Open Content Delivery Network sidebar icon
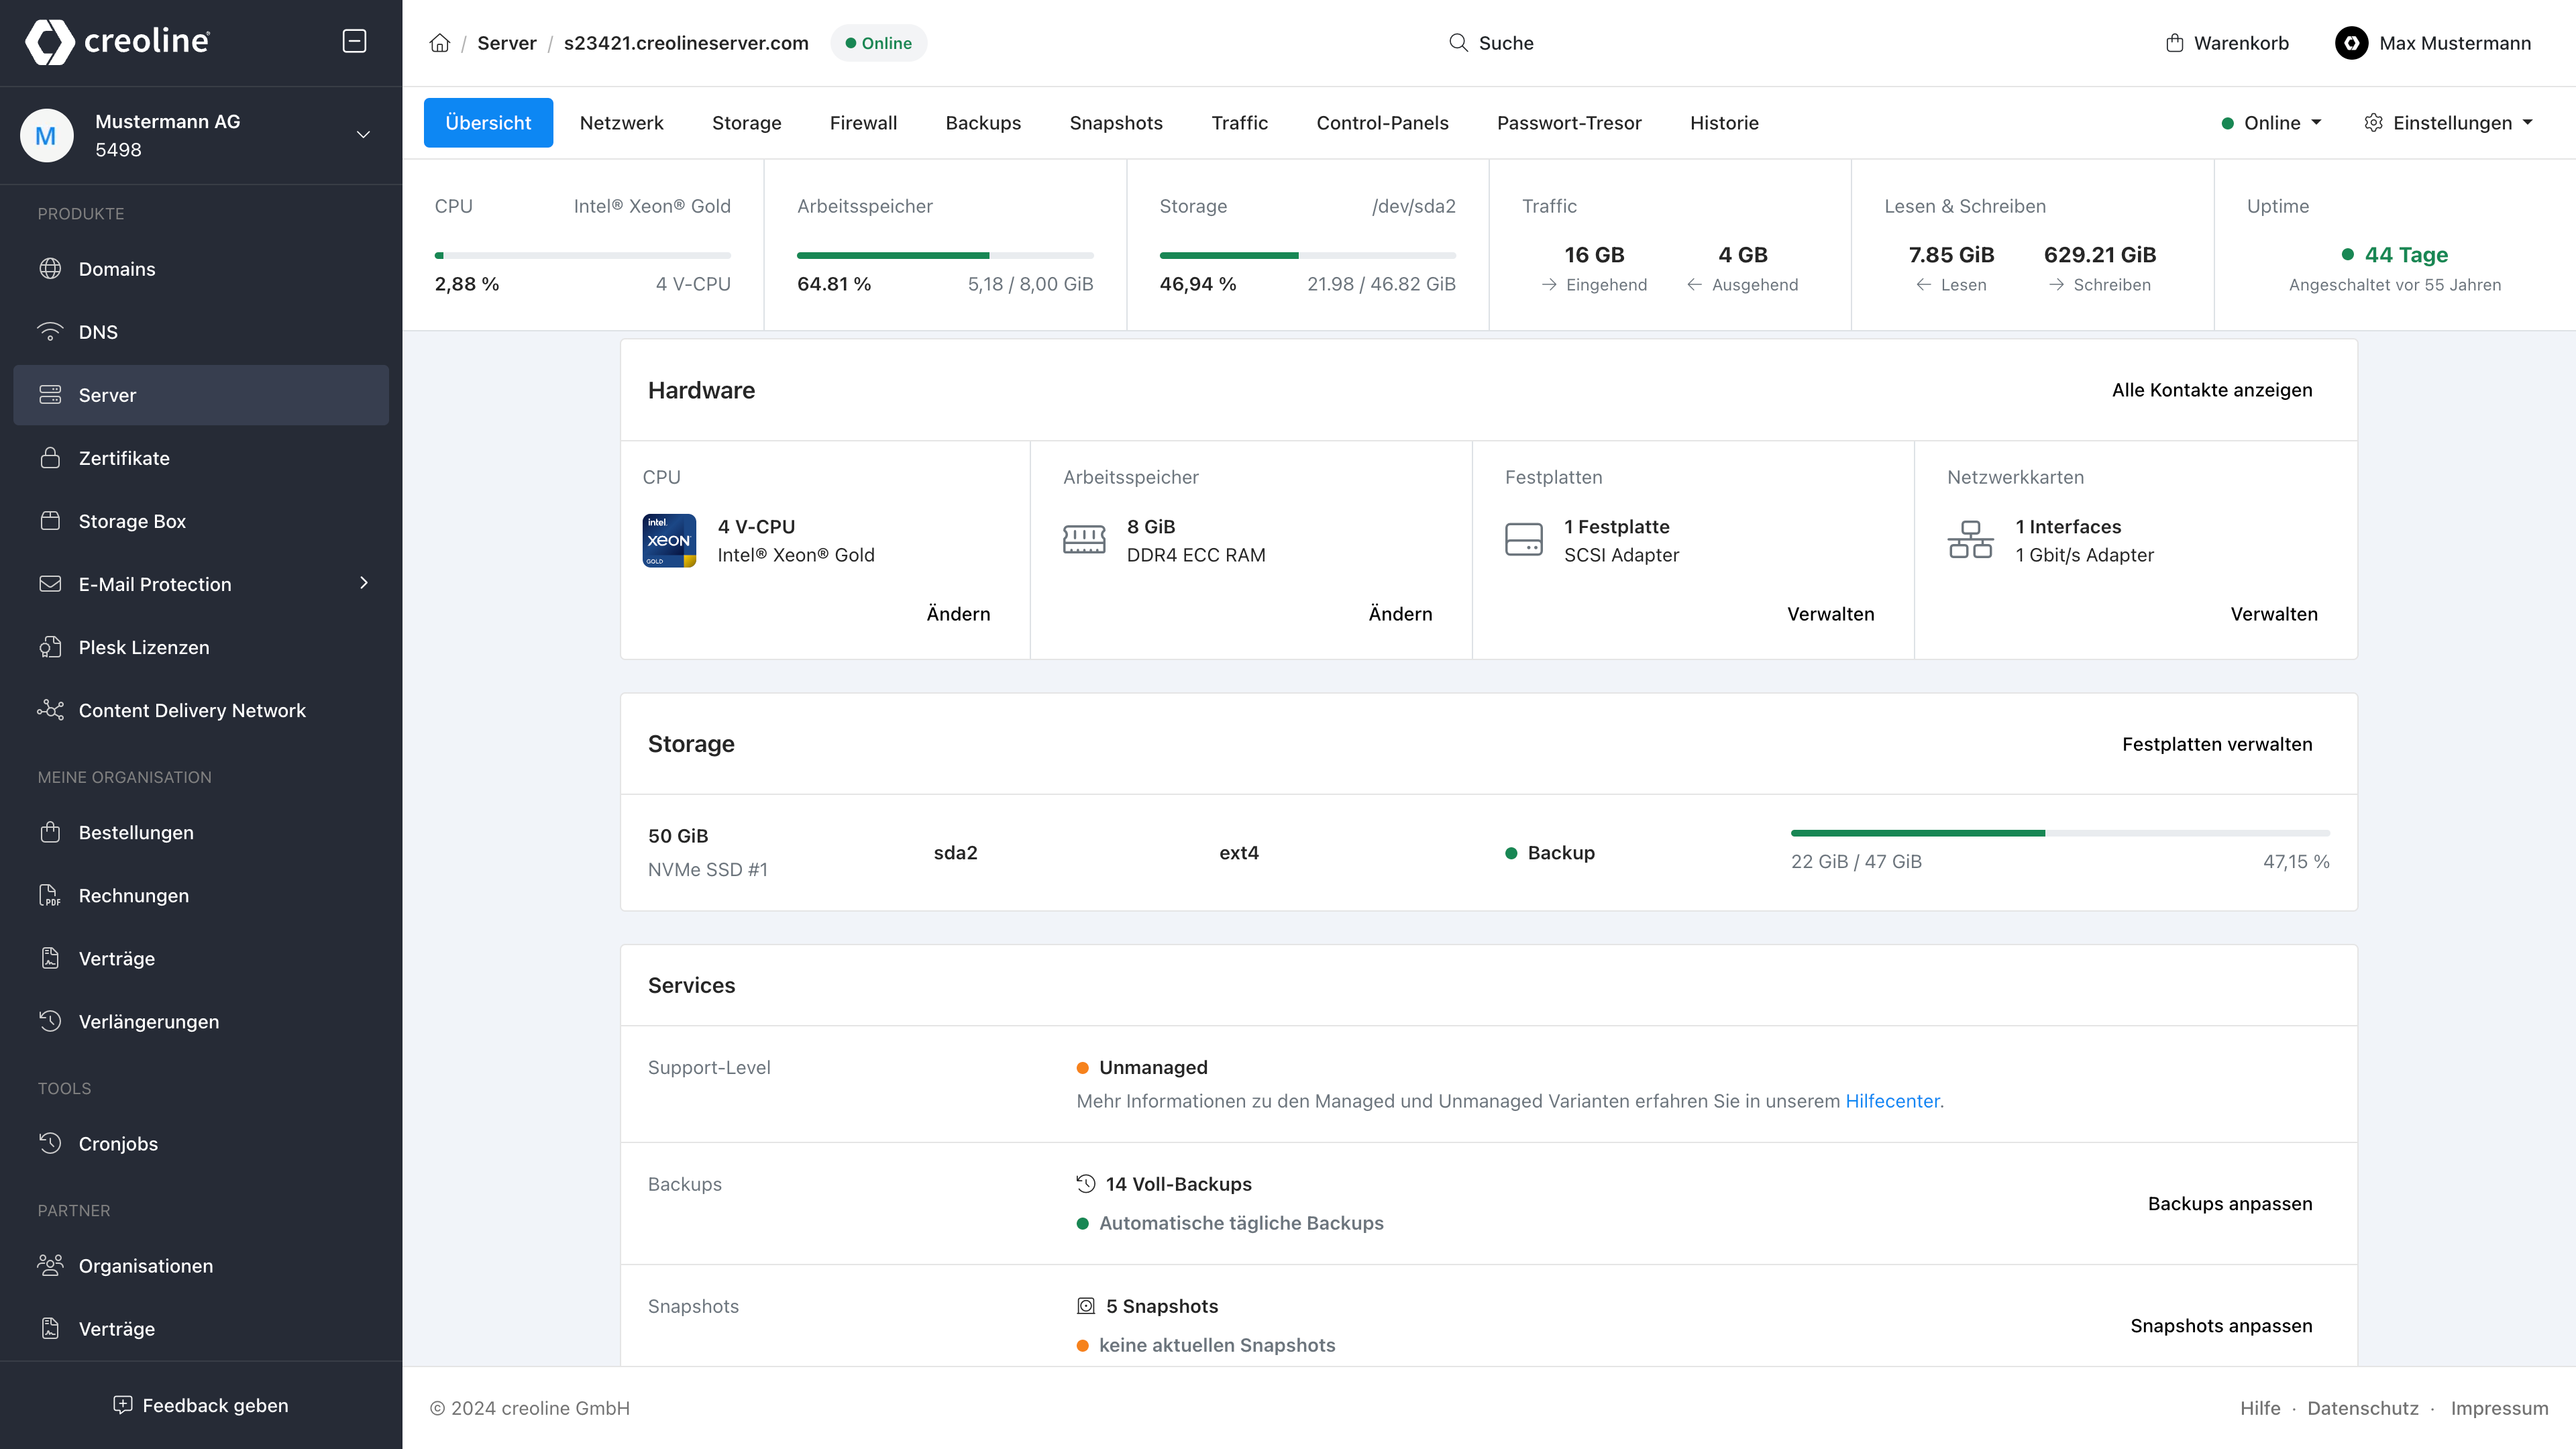 coord(50,710)
